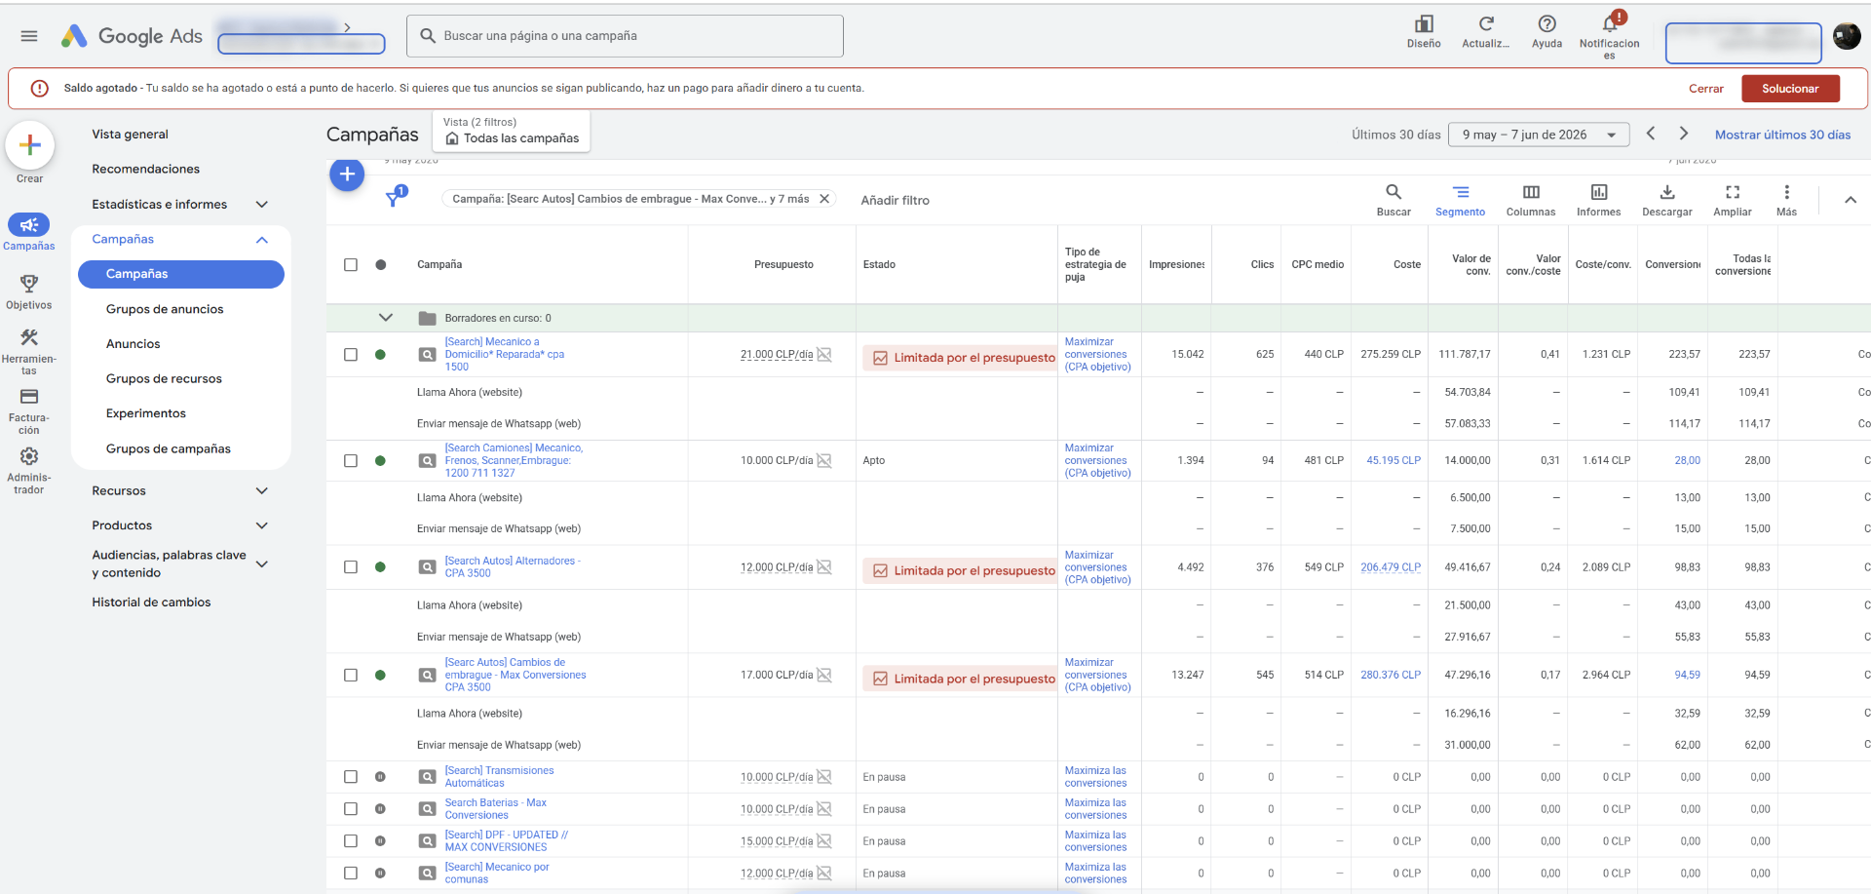Focus the Buscar una página search field

pos(625,36)
